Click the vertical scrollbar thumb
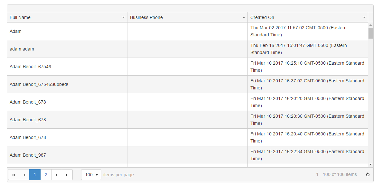 [370, 33]
